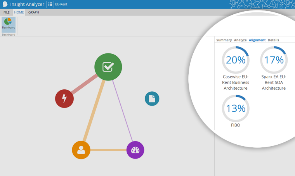295x176 pixels.
Task: Click the 20% alignment progress ring
Action: click(x=236, y=60)
